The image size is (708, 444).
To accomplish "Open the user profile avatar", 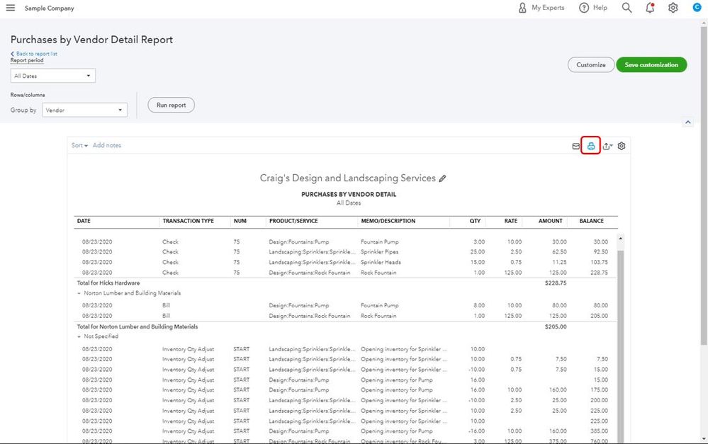I will click(x=697, y=7).
